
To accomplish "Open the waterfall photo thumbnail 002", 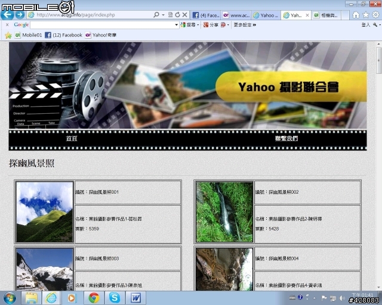I will click(224, 212).
